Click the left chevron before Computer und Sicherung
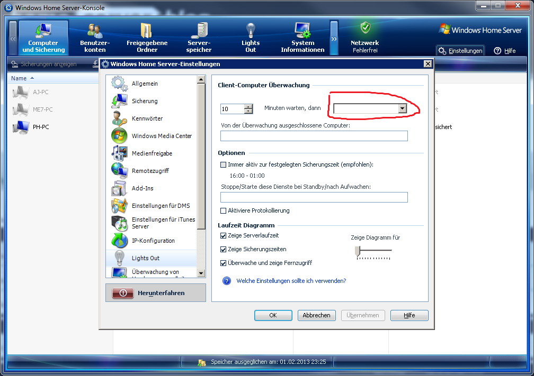Viewport: 534px width, 376px height. (13, 38)
